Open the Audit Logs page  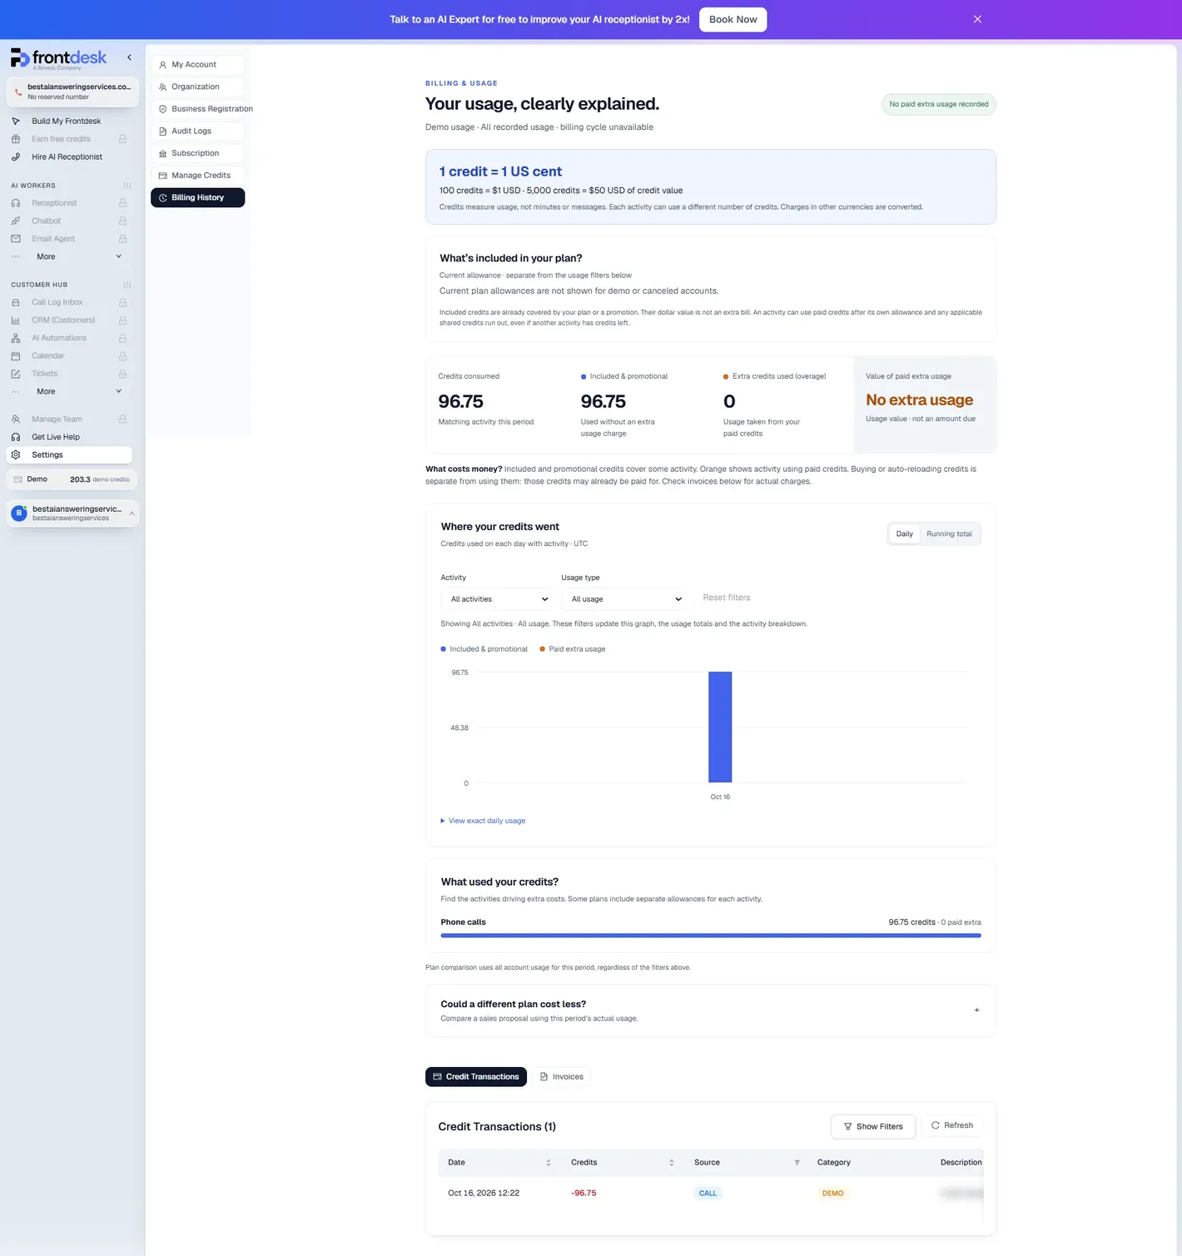(x=197, y=131)
